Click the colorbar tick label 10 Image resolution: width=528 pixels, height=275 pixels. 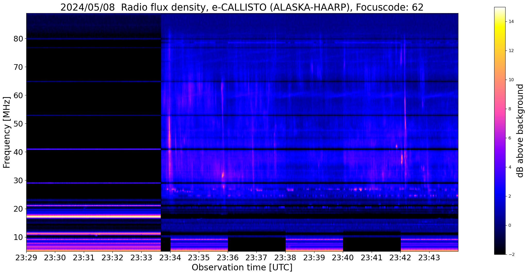point(511,80)
